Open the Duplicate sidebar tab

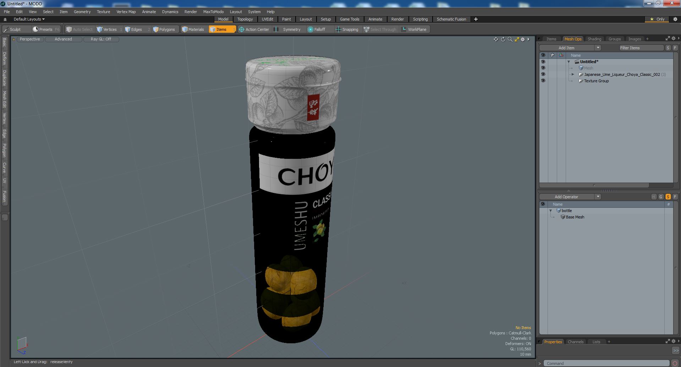5,78
